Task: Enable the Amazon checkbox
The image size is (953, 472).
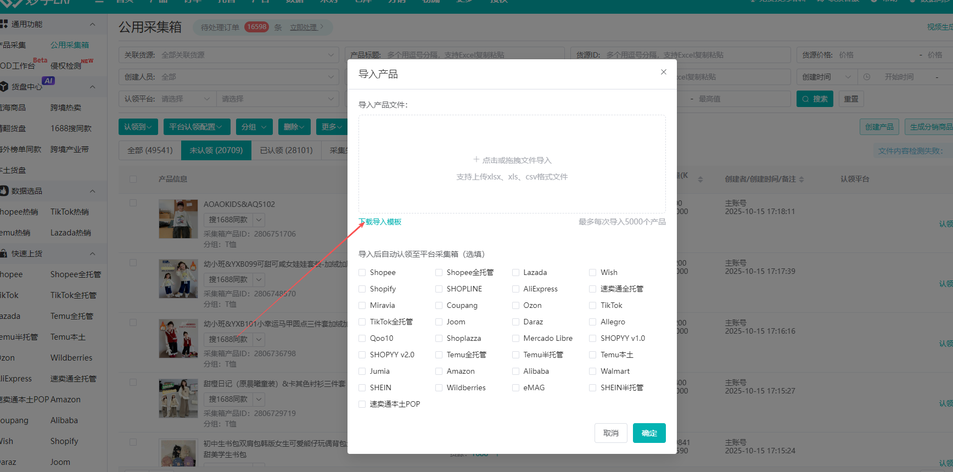Action: [x=439, y=371]
